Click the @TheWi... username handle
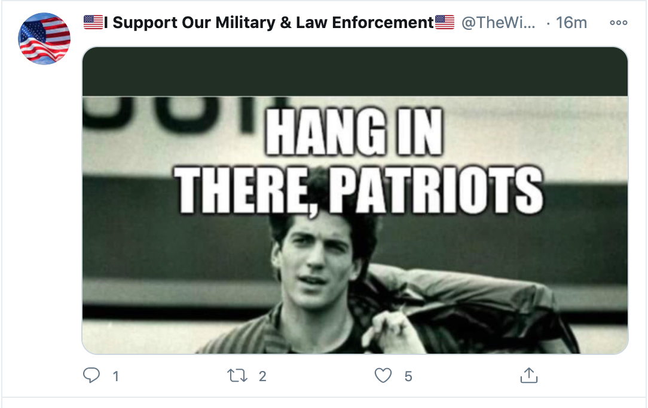Image resolution: width=648 pixels, height=408 pixels. click(498, 22)
